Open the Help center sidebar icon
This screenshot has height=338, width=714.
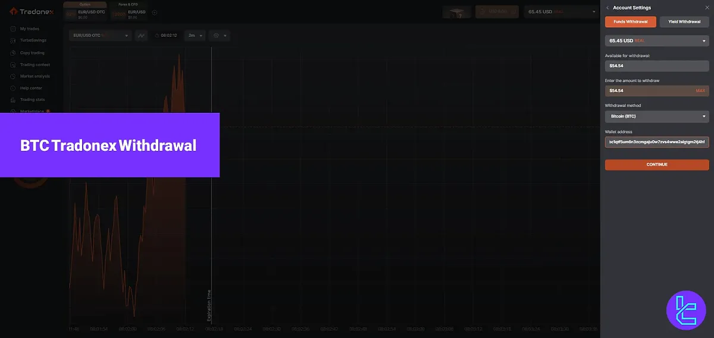13,88
